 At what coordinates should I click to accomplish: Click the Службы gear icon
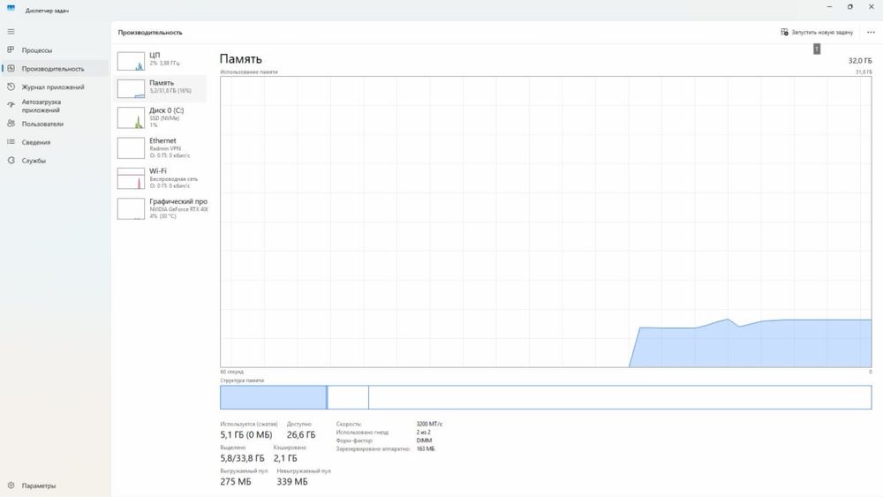11,161
